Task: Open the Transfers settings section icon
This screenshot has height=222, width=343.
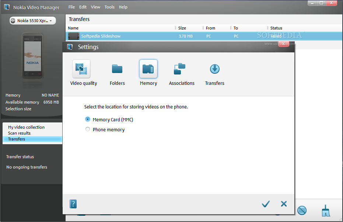Action: (x=214, y=69)
